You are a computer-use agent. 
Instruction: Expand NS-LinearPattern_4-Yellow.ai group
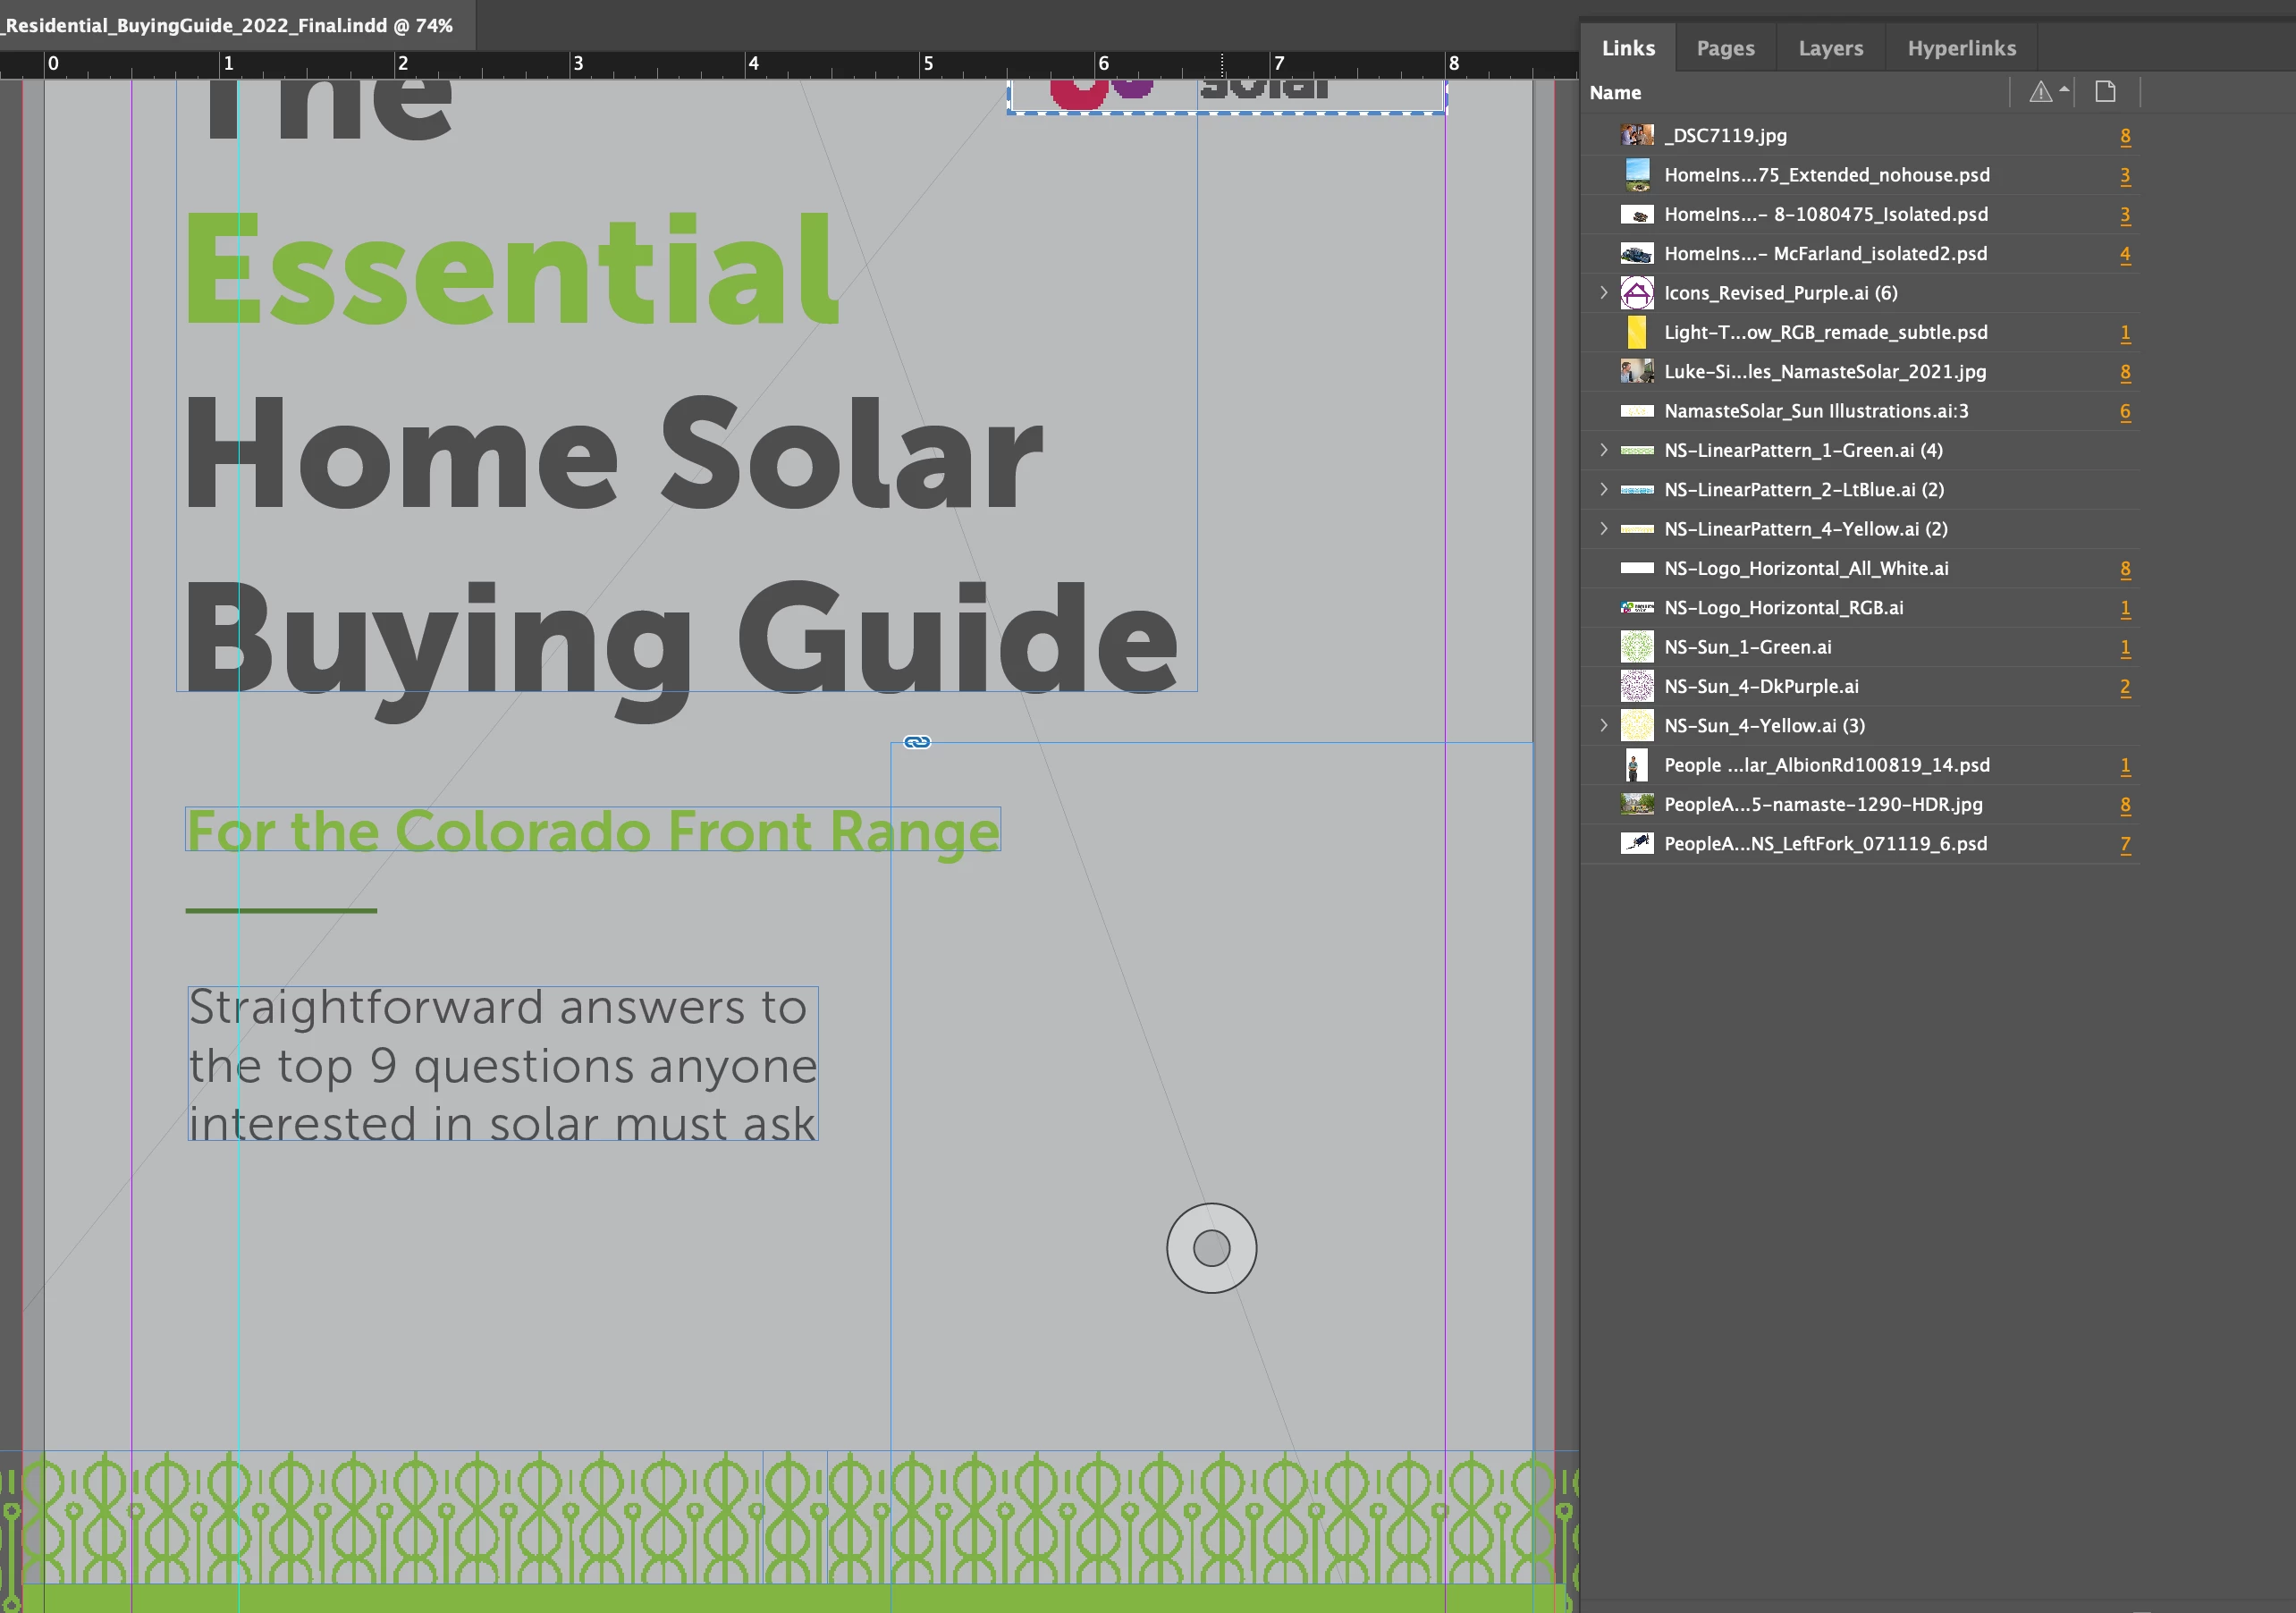pyautogui.click(x=1604, y=529)
